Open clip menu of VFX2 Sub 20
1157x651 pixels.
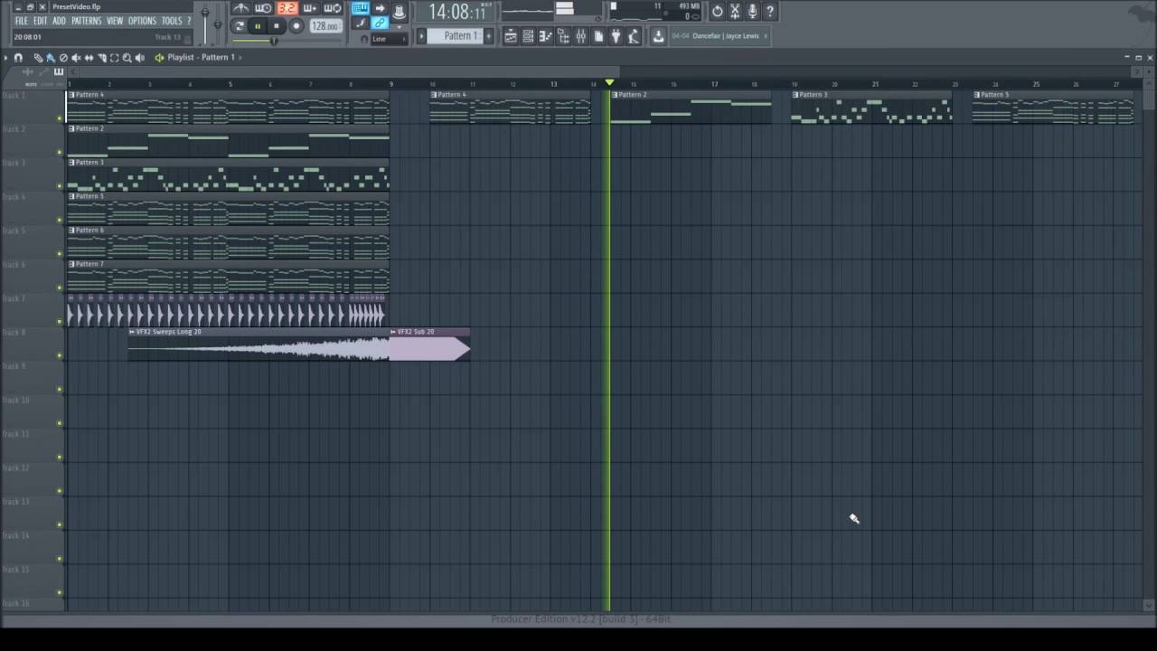click(x=393, y=332)
